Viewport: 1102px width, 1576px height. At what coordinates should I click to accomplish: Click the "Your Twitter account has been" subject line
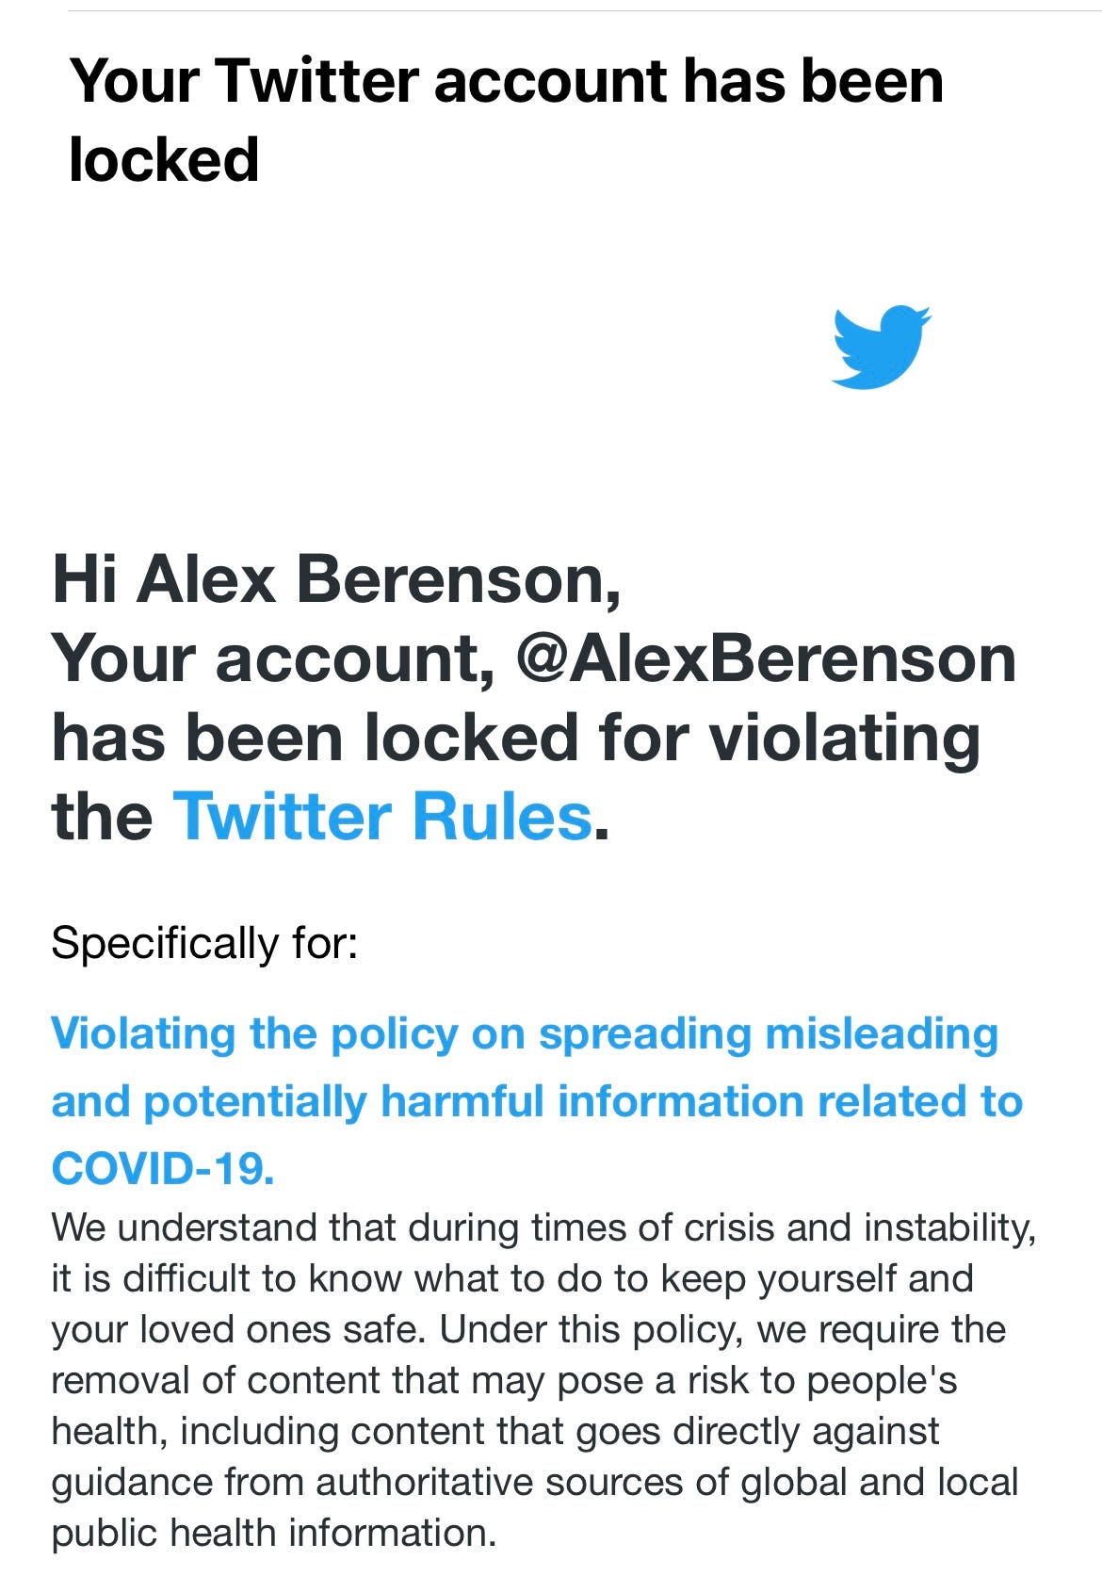pos(507,81)
